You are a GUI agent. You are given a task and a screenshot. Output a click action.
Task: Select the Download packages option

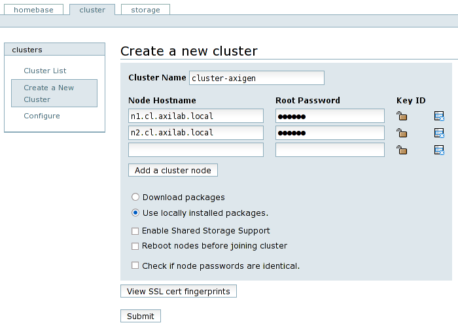click(x=135, y=197)
